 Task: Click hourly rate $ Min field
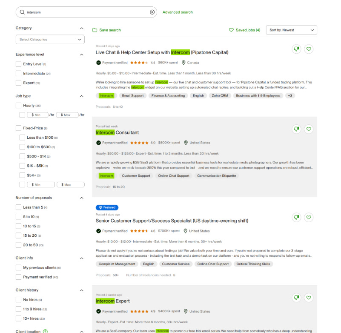coord(37,115)
